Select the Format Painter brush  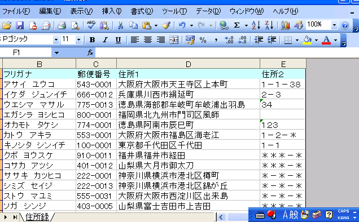pos(166,25)
